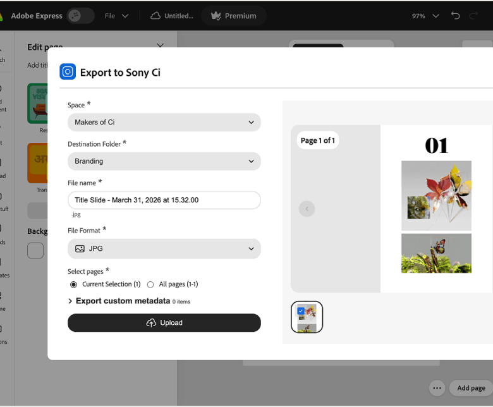Close the Edit page panel
The width and height of the screenshot is (493, 407).
[x=161, y=46]
